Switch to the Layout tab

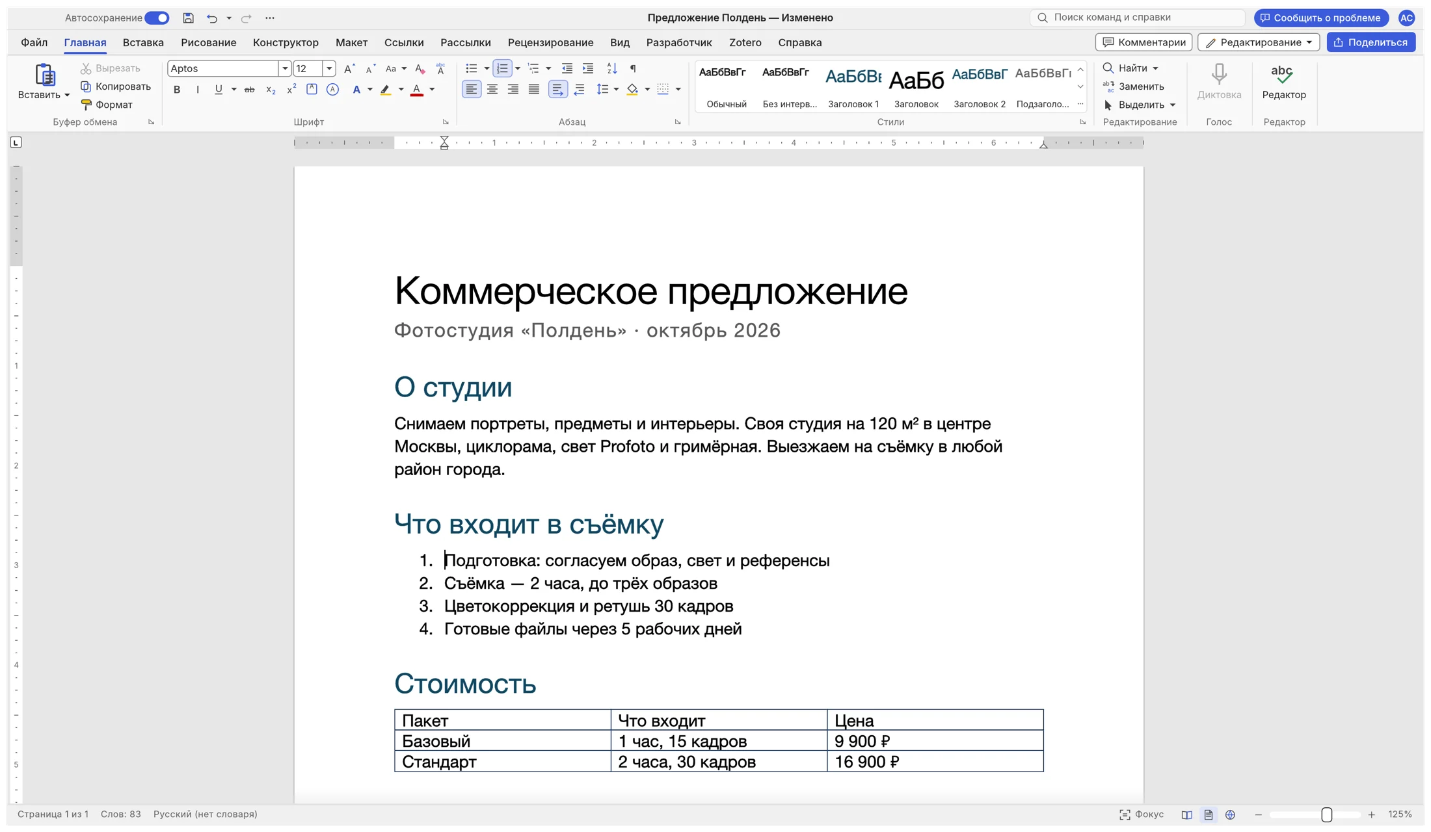click(x=351, y=42)
